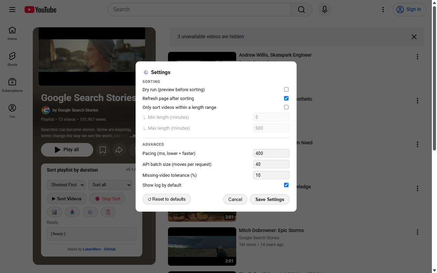Open the LunarWerx link
The height and width of the screenshot is (273, 437).
point(92,249)
